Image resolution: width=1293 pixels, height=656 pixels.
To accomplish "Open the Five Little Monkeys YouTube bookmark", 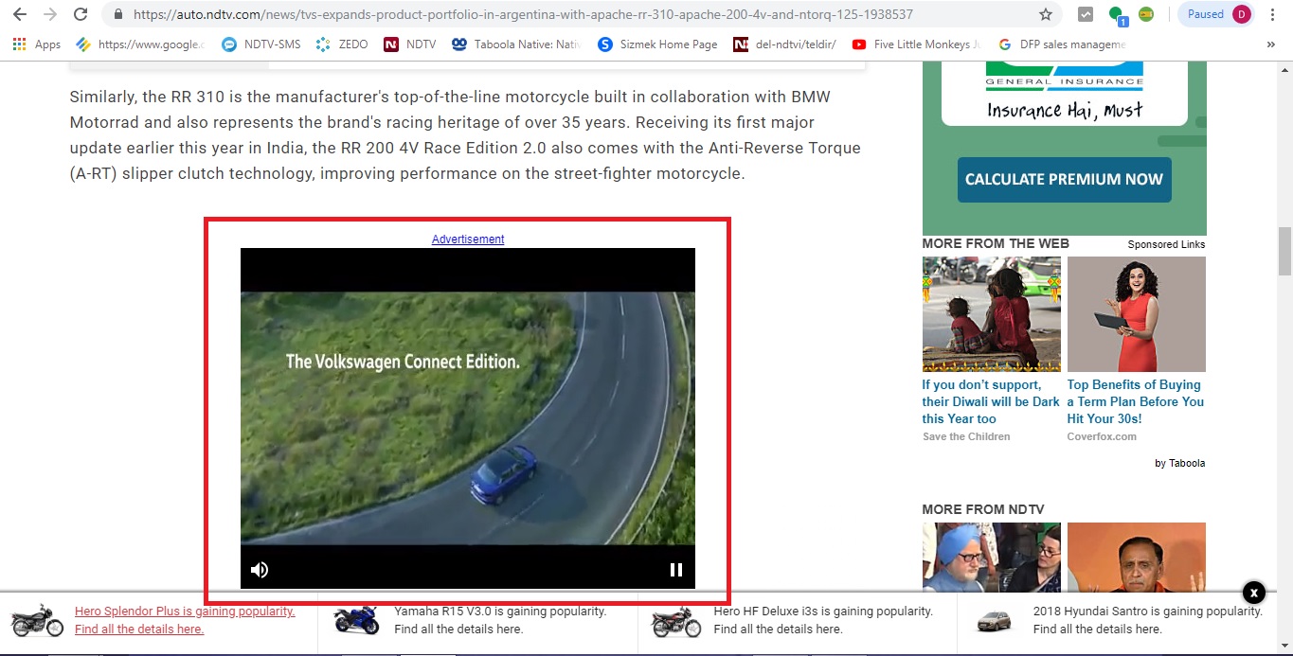I will pyautogui.click(x=917, y=44).
